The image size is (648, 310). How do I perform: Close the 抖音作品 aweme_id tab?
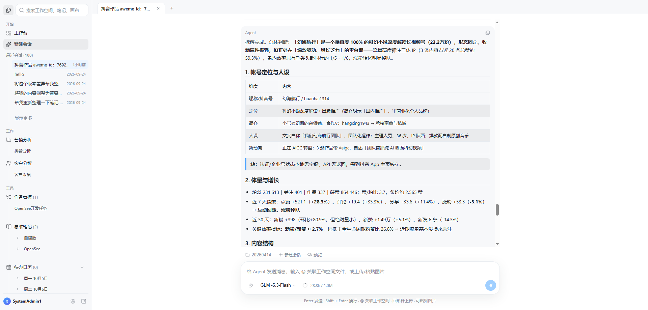pyautogui.click(x=158, y=9)
